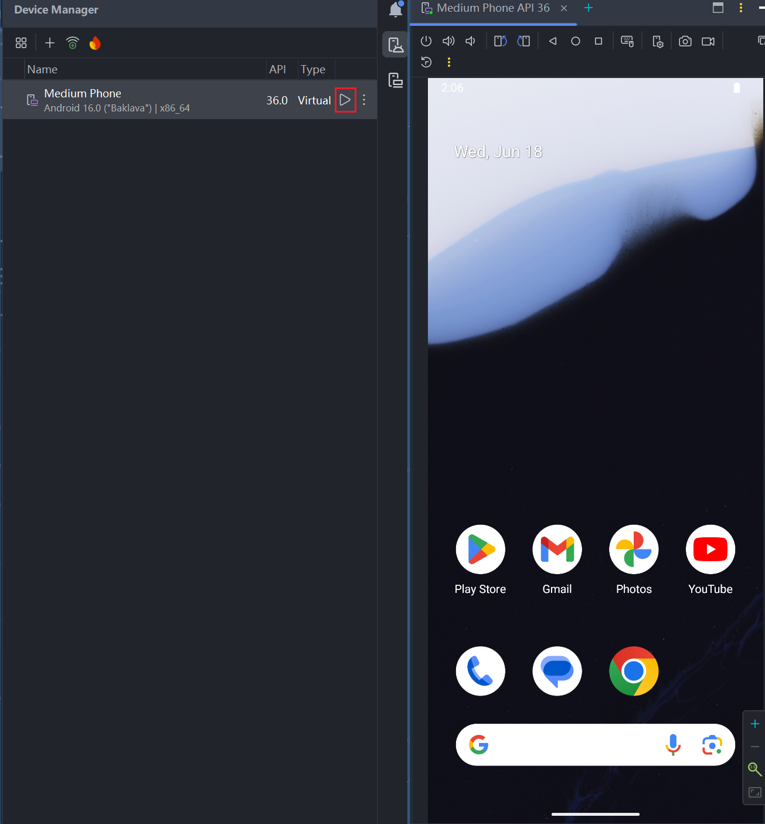
Task: Zoom out emulator display minus button
Action: (x=755, y=747)
